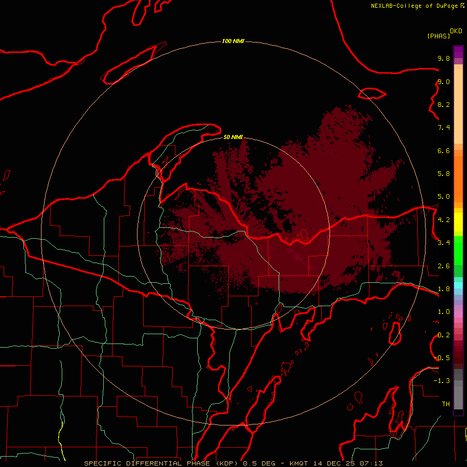
Task: Click the 8.2 value on the color scale
Action: click(x=444, y=104)
